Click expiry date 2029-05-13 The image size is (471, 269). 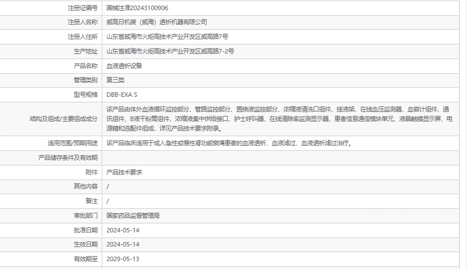tap(123, 259)
